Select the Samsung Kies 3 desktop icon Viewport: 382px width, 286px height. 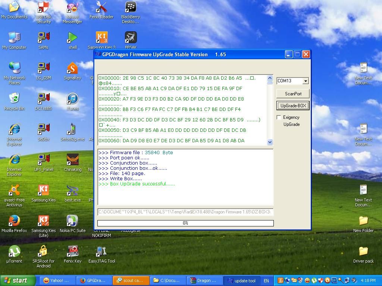(101, 40)
